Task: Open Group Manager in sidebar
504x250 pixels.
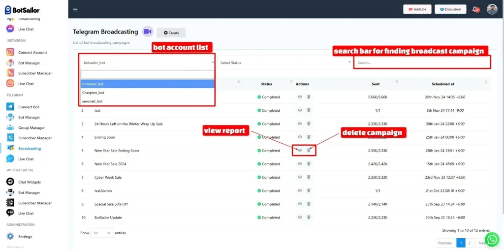Action: pyautogui.click(x=31, y=127)
